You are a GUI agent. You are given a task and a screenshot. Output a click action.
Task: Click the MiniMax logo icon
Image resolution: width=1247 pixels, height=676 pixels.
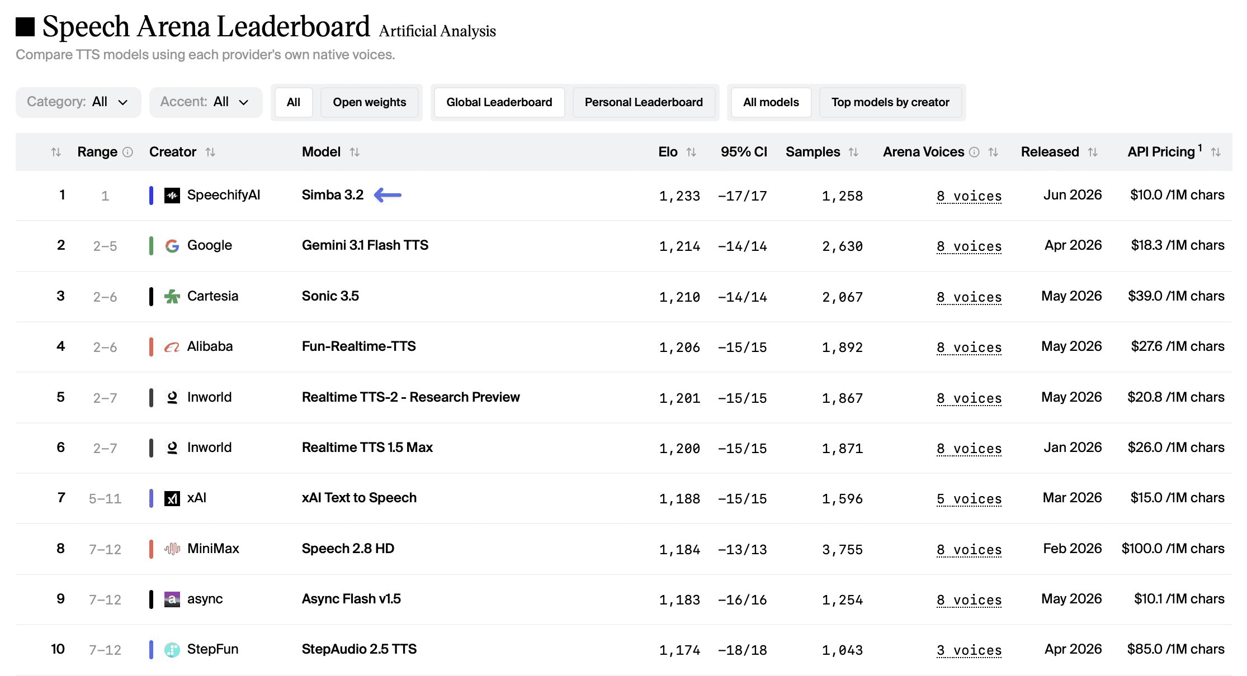tap(172, 549)
